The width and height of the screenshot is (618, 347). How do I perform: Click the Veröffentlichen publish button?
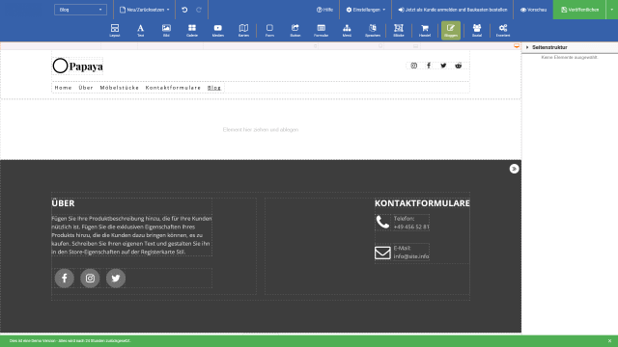579,10
